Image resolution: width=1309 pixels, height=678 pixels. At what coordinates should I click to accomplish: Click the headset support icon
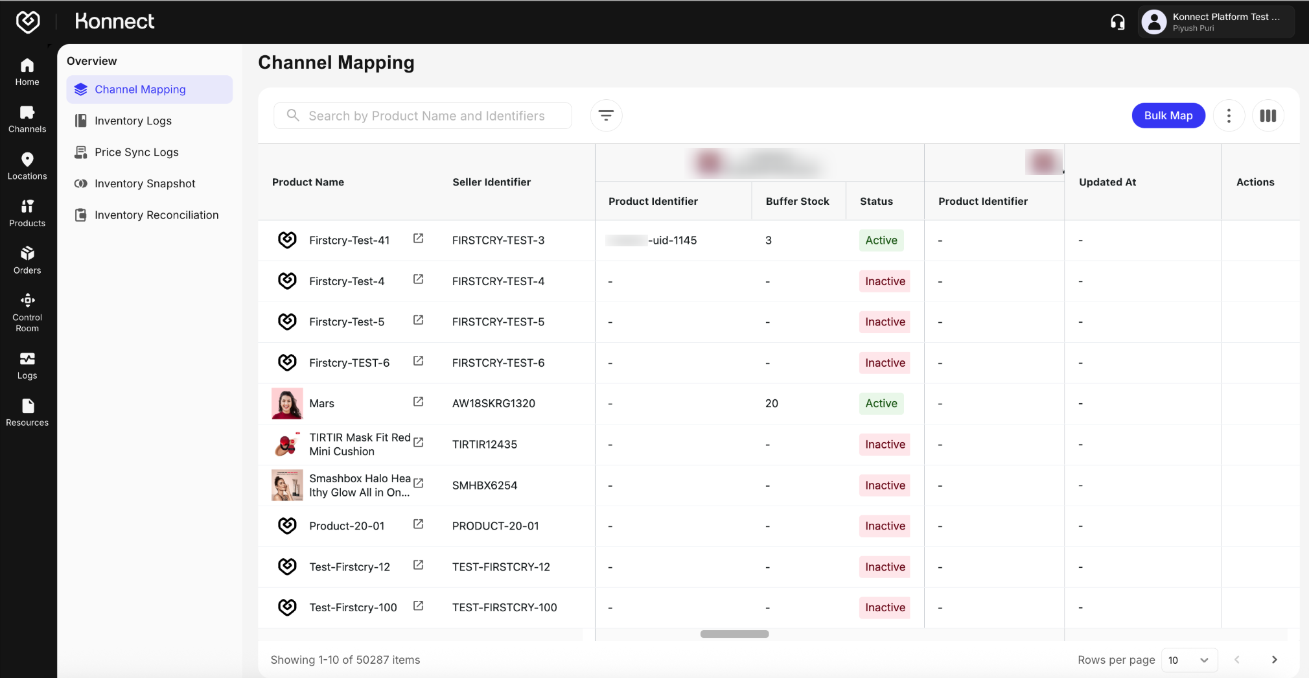point(1118,22)
